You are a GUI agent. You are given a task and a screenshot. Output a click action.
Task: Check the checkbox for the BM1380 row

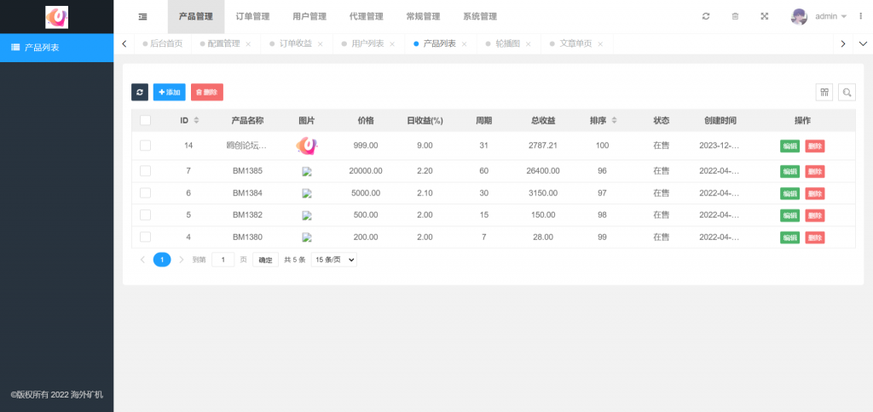pos(145,237)
